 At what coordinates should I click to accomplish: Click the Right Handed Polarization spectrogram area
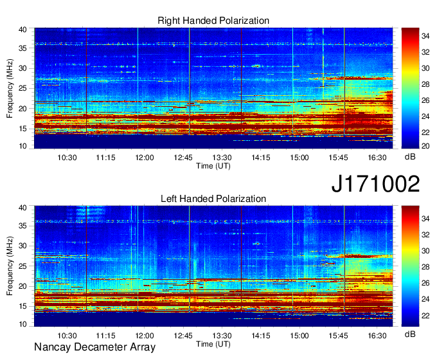tap(213, 88)
